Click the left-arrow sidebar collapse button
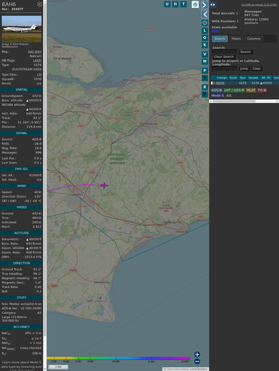Screen dimensions: 279x371 point(205,15)
